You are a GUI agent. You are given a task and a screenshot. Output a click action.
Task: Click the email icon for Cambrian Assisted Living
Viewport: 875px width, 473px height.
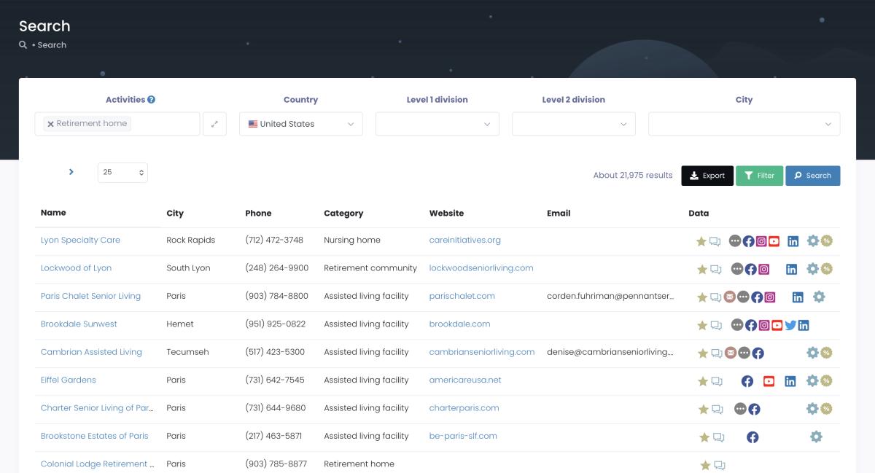731,353
